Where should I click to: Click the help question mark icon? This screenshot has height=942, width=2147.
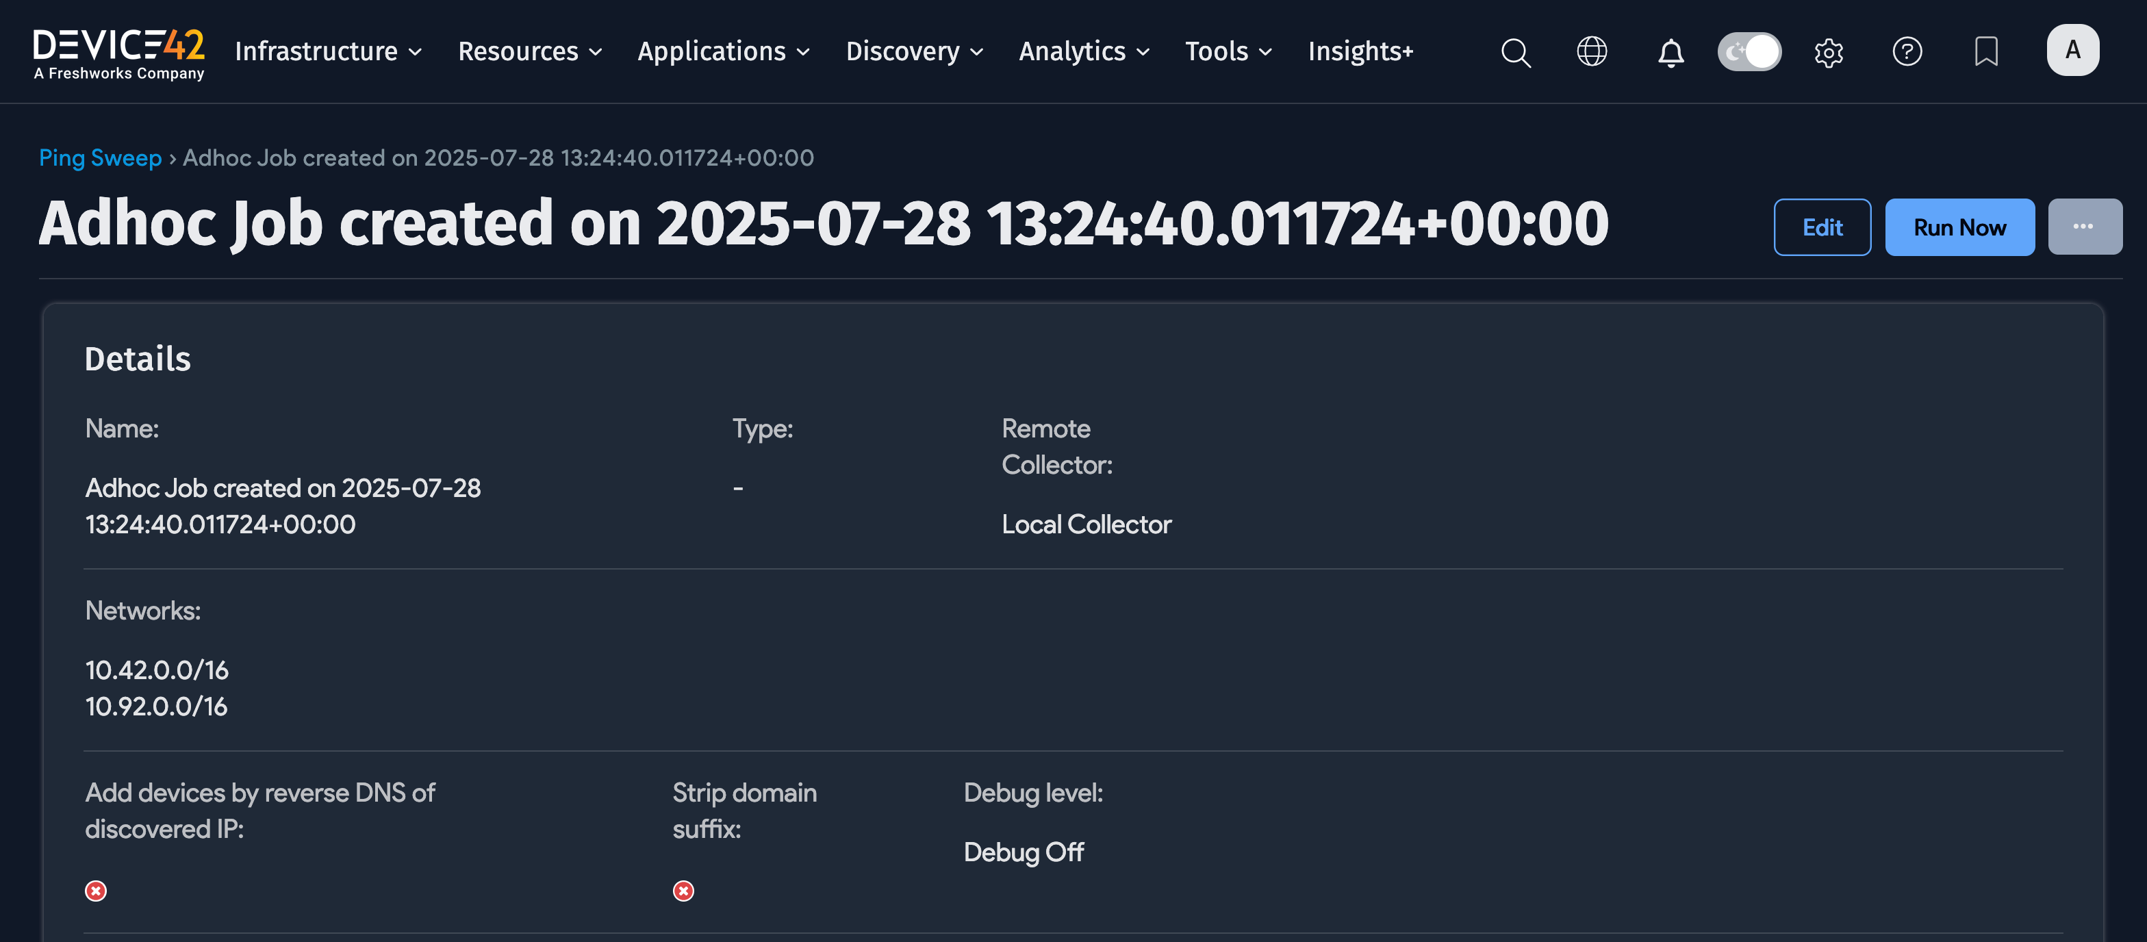[x=1906, y=51]
